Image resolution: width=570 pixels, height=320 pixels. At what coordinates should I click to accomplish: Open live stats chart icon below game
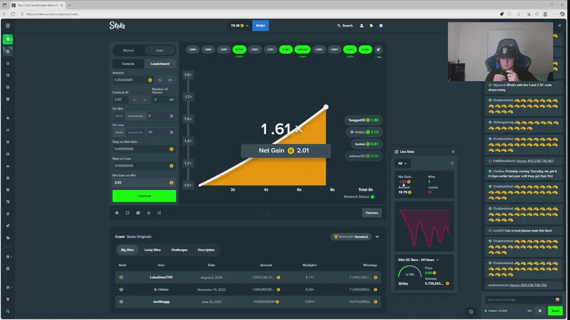coord(138,213)
